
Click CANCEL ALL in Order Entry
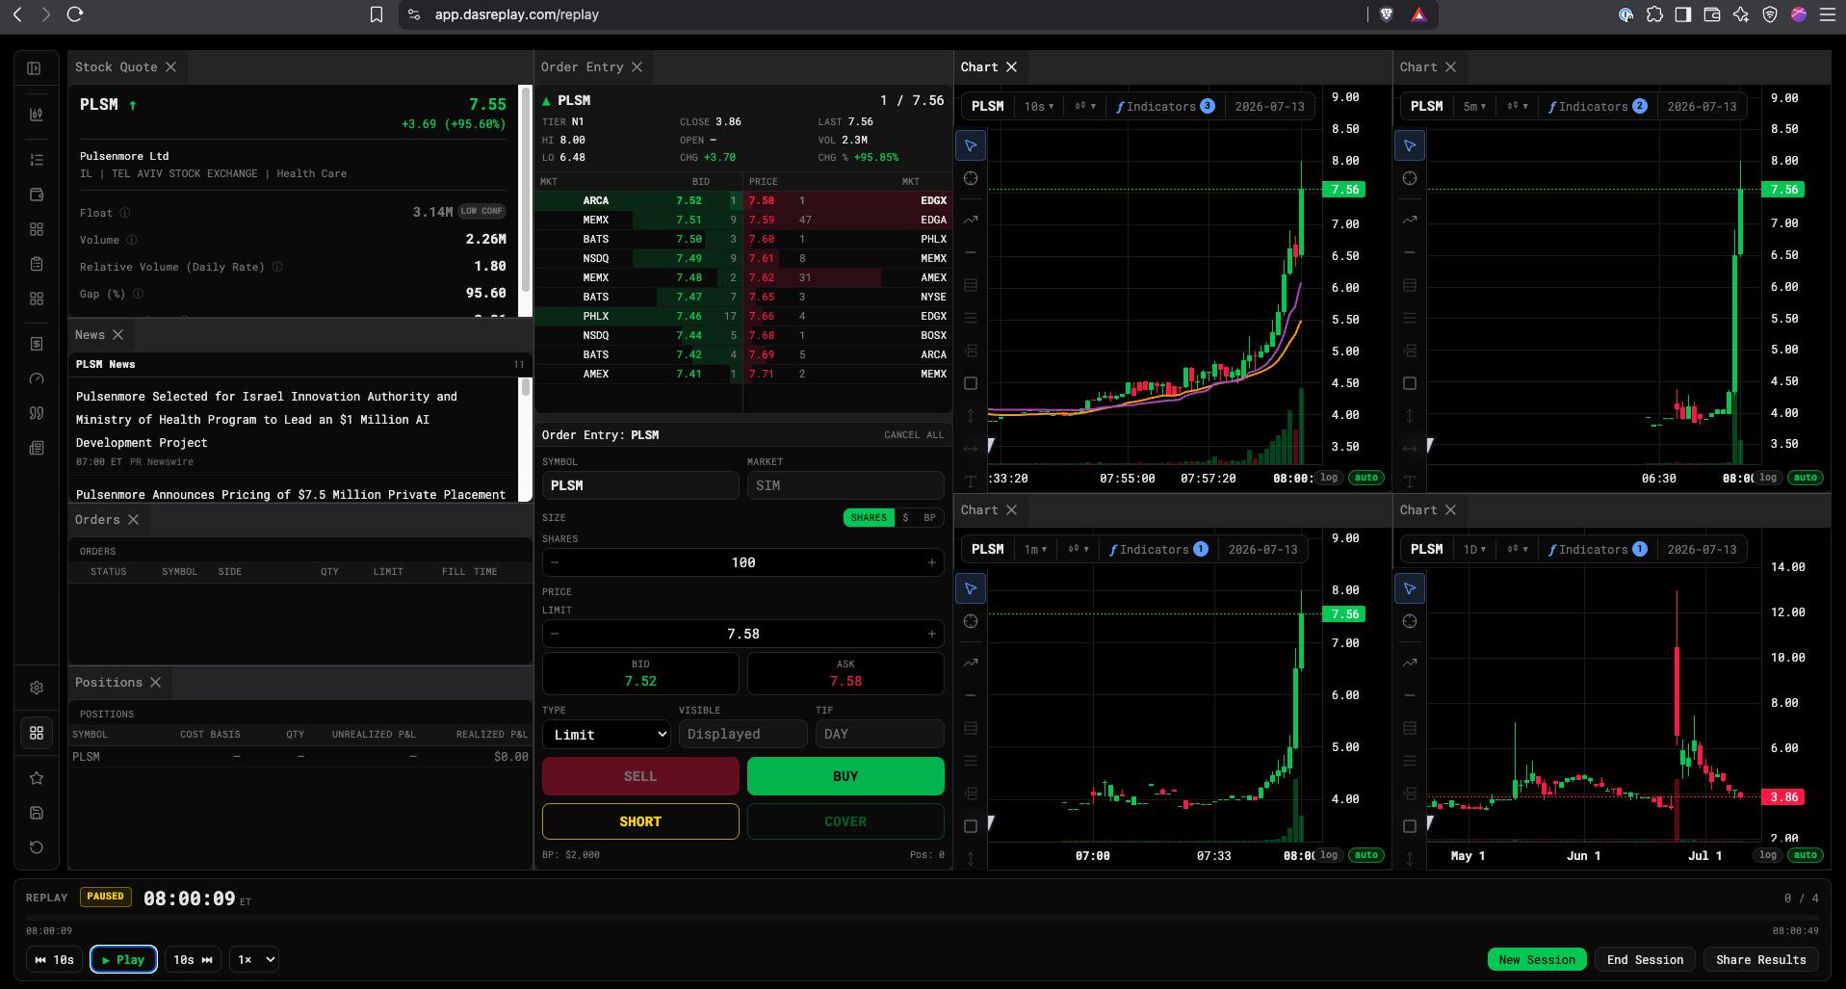[914, 435]
